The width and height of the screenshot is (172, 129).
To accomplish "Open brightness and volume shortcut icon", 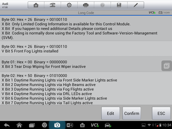I will (70, 125).
